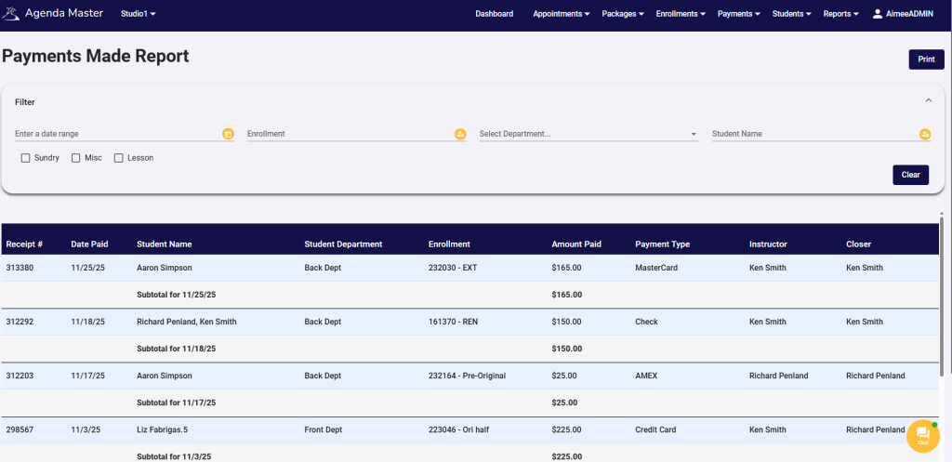Enable the Sundry checkbox
The height and width of the screenshot is (462, 952).
(25, 158)
